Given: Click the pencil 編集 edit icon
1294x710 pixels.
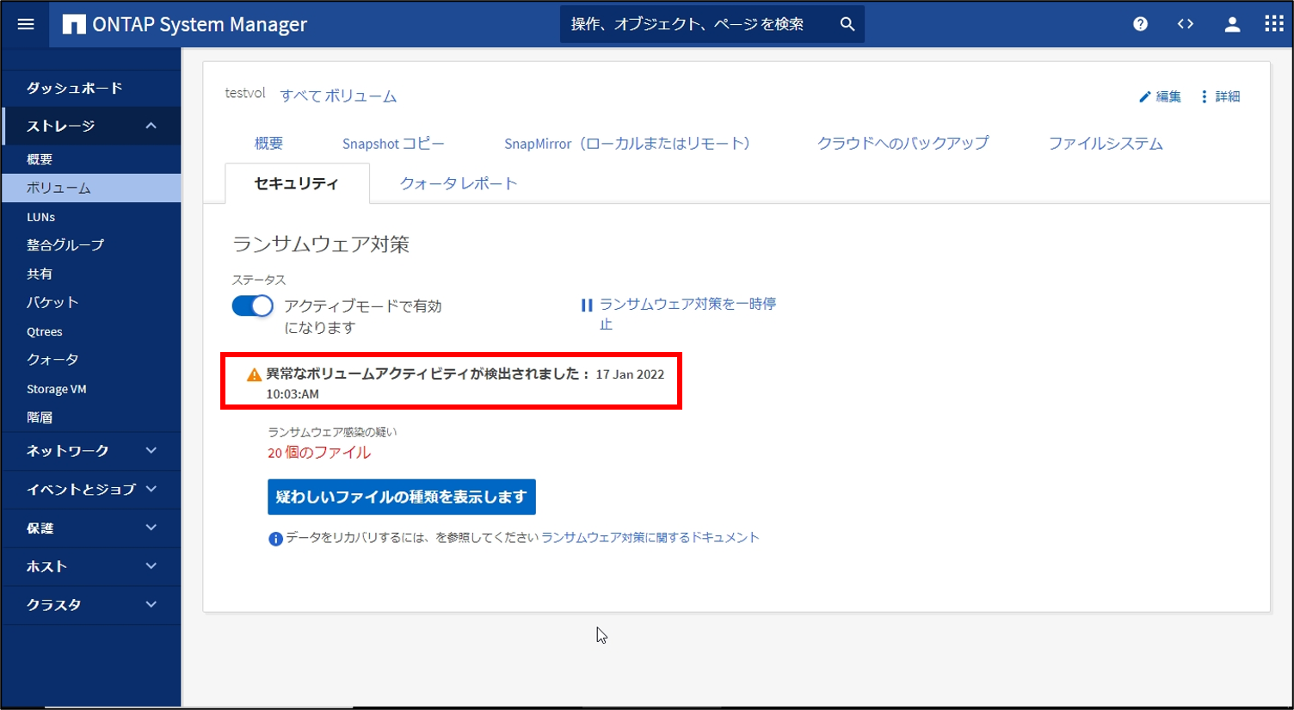Looking at the screenshot, I should (1145, 96).
